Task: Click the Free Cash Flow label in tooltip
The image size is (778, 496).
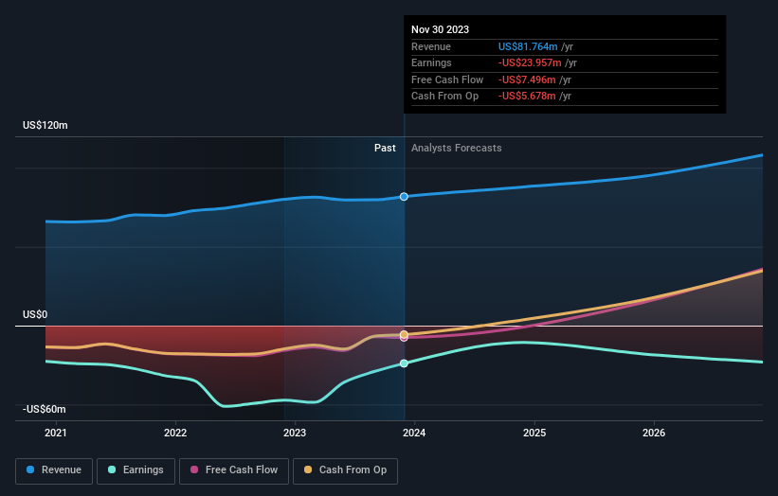Action: pyautogui.click(x=447, y=80)
